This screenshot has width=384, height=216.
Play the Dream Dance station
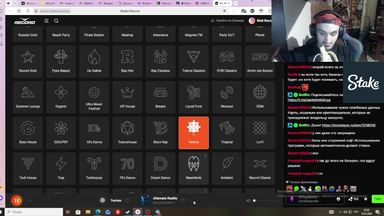tap(160, 168)
